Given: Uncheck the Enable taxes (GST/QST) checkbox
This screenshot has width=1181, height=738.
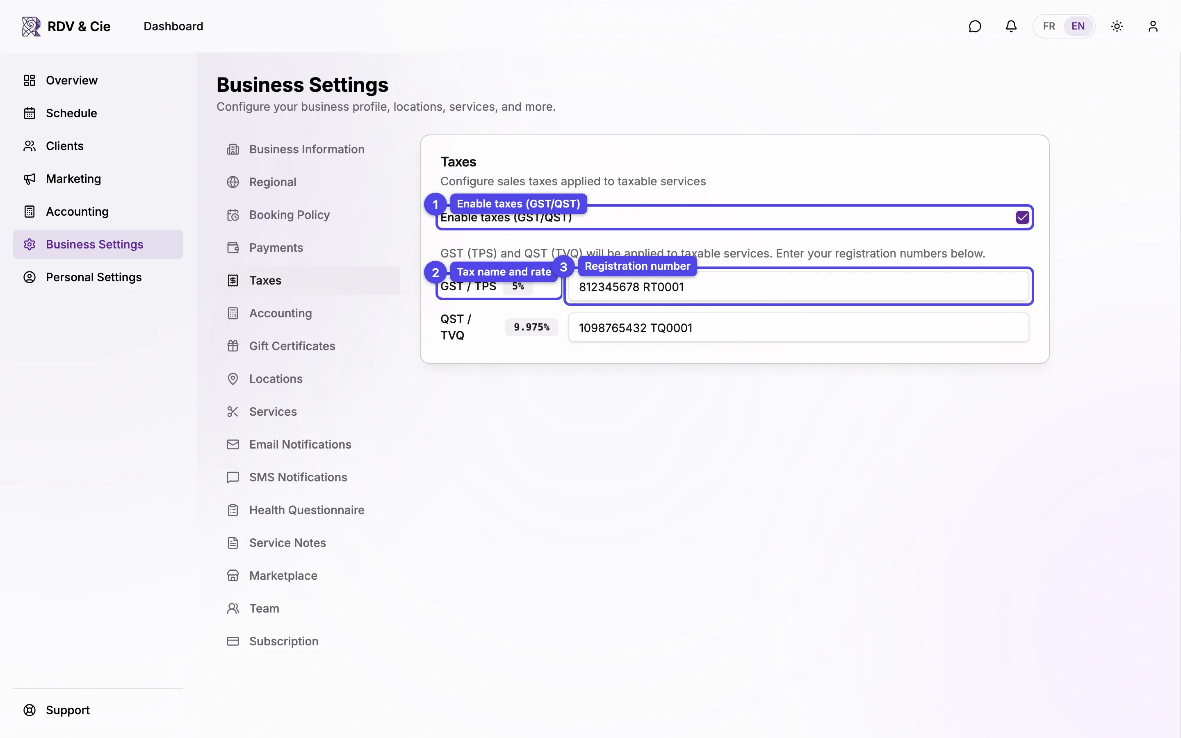Looking at the screenshot, I should (1022, 217).
